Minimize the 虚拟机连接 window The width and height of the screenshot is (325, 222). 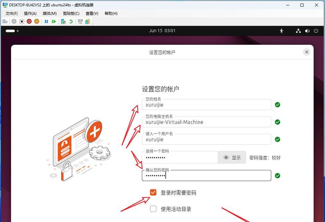click(x=288, y=5)
